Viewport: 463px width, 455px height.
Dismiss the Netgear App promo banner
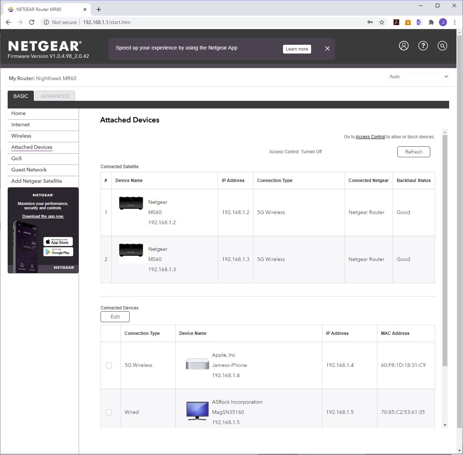click(327, 48)
